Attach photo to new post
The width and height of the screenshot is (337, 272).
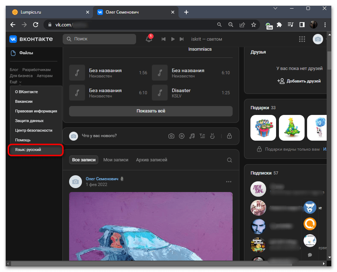pyautogui.click(x=171, y=136)
